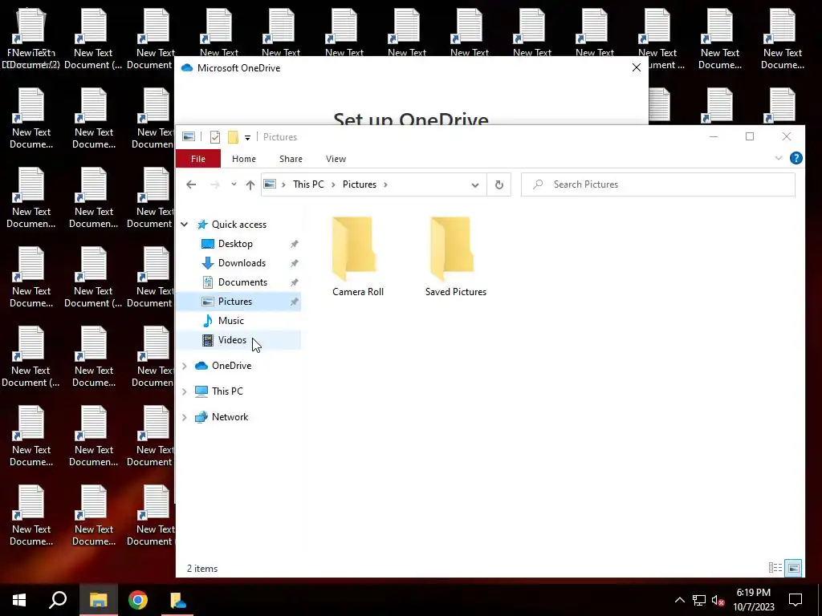Open the network status tray icon
This screenshot has height=616, width=822.
coord(699,600)
